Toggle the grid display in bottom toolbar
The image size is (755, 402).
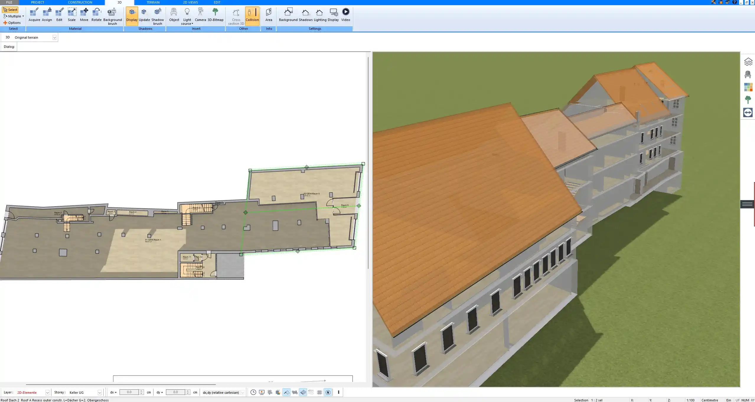319,392
